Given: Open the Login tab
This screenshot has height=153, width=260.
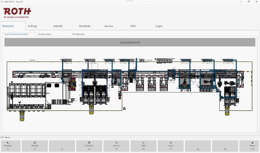Looking at the screenshot, I should pyautogui.click(x=159, y=26).
